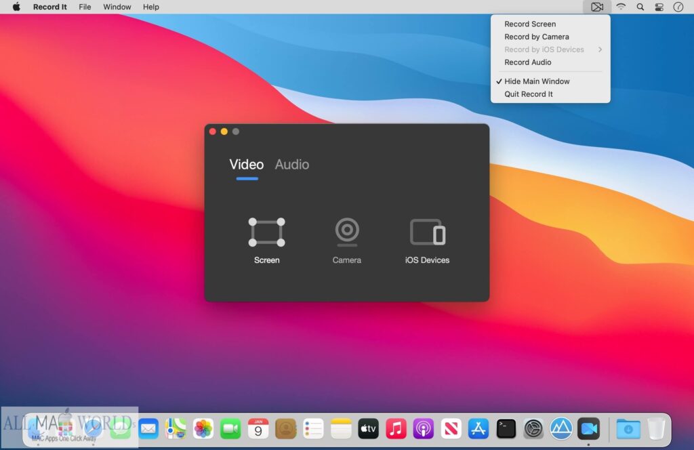This screenshot has height=450, width=694.
Task: Open the Window menu
Action: 117,7
